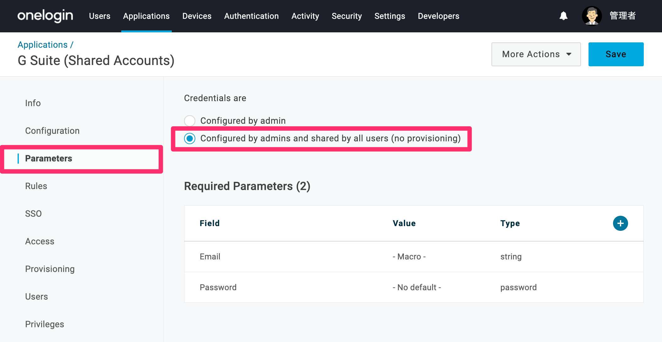Click the '- No default -' value cell
Image resolution: width=662 pixels, height=342 pixels.
point(417,287)
